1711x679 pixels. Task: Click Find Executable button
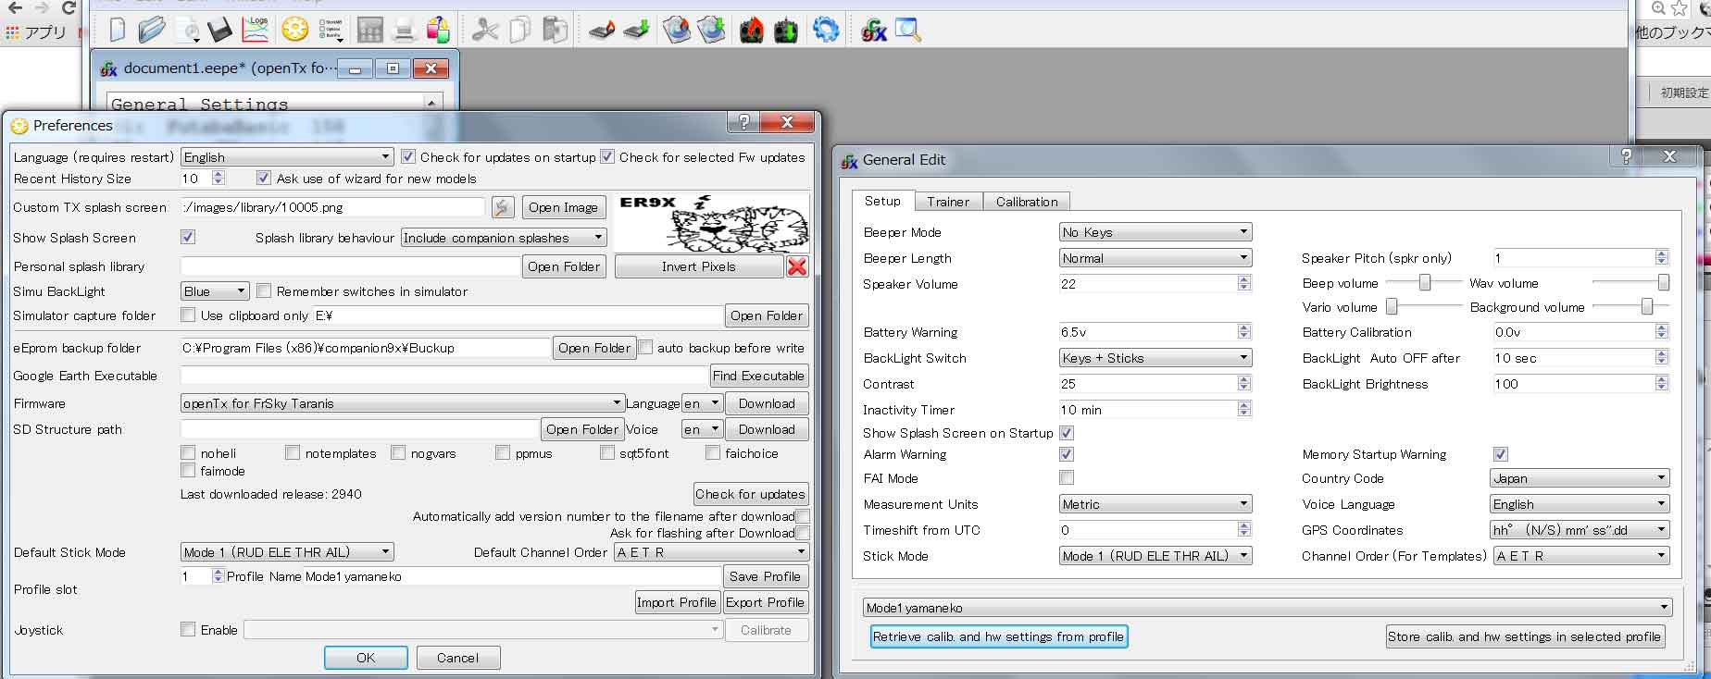click(758, 376)
